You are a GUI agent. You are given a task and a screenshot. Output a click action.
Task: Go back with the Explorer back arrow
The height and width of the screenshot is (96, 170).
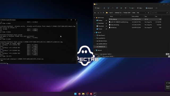pyautogui.click(x=95, y=13)
